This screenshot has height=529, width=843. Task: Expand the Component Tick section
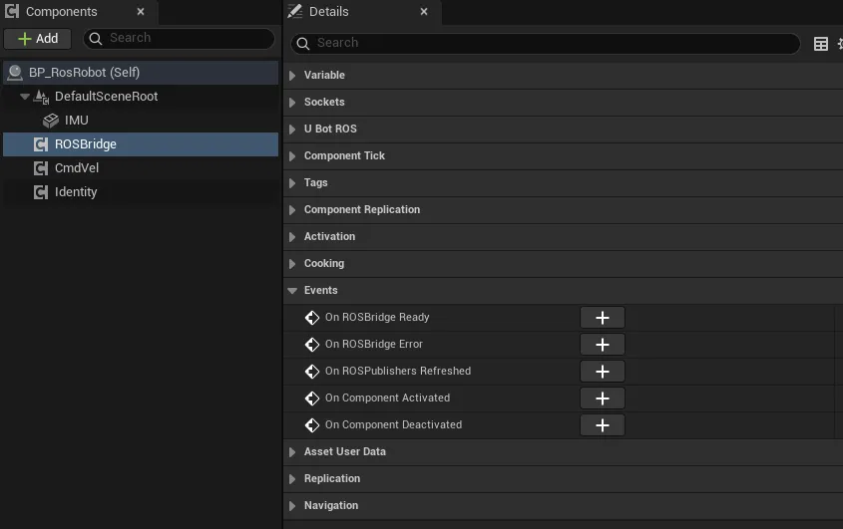pyautogui.click(x=292, y=155)
